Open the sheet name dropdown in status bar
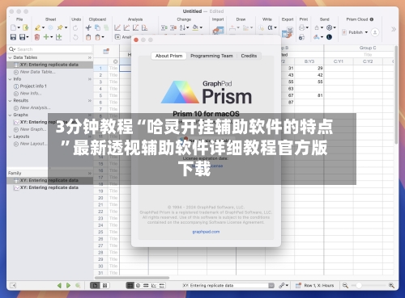This screenshot has width=405, height=298. coord(271,286)
